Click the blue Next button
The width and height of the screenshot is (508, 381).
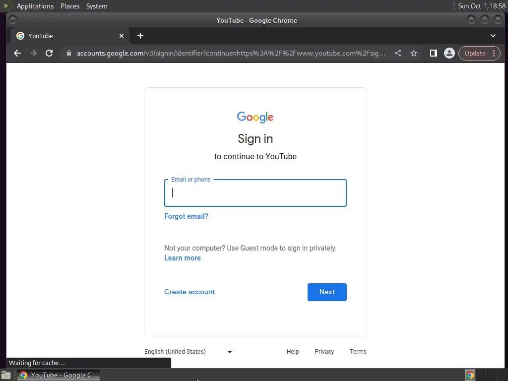(327, 292)
